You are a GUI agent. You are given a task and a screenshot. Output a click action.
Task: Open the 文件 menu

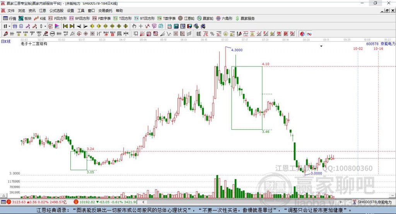pyautogui.click(x=11, y=10)
